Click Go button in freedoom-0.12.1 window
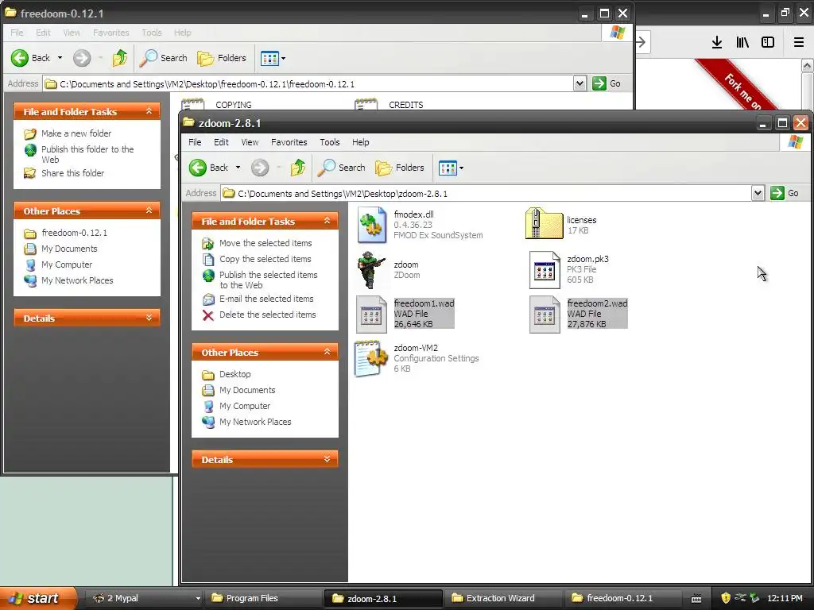 [x=607, y=83]
